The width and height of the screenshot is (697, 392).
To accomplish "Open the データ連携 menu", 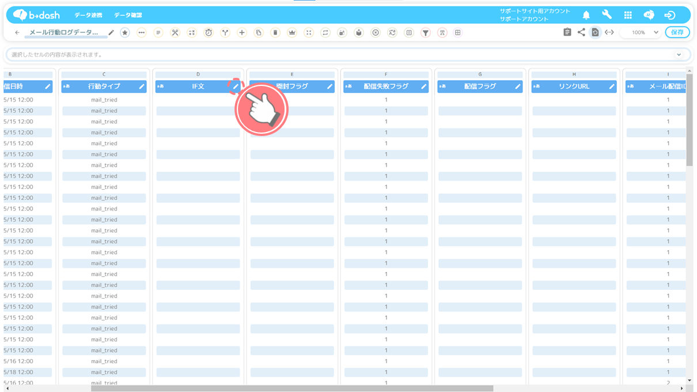I will click(88, 15).
